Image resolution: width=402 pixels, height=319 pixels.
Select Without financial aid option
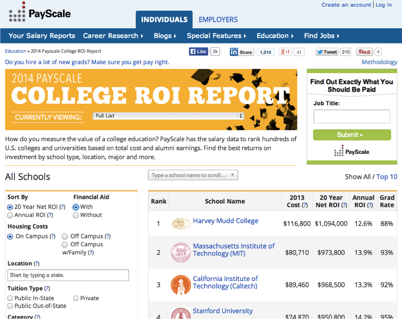tap(76, 215)
